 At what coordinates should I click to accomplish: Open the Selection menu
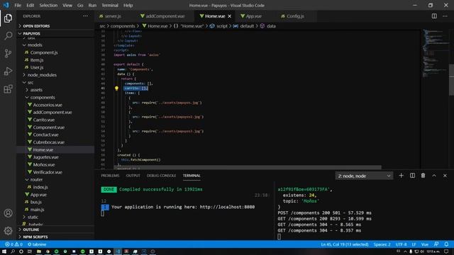(x=48, y=5)
